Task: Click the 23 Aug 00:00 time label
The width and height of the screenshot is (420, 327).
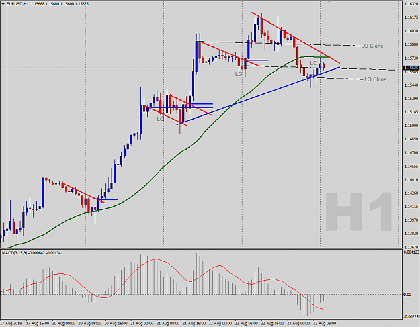Action: (298, 323)
